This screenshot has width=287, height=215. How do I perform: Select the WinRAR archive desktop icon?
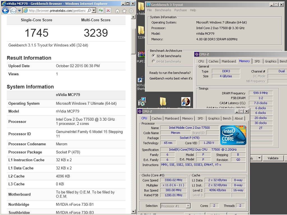pos(141,55)
